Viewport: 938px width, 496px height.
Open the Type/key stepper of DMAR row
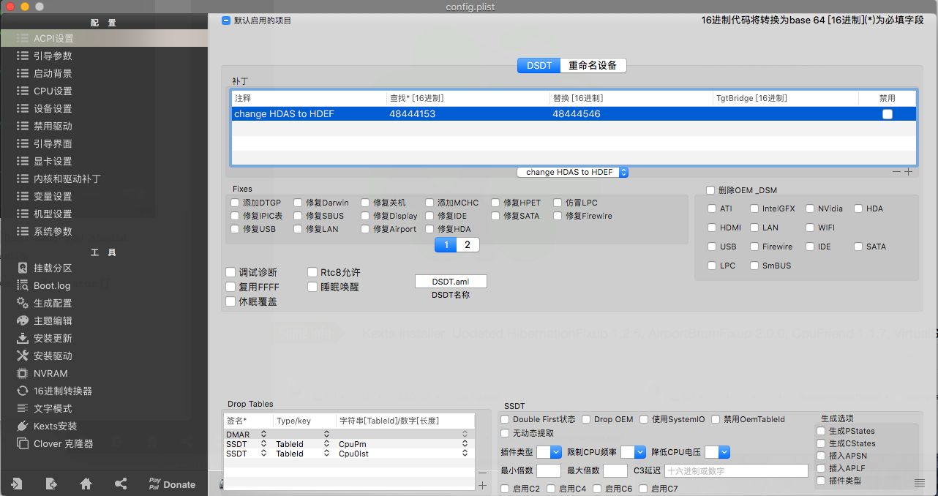coord(326,435)
